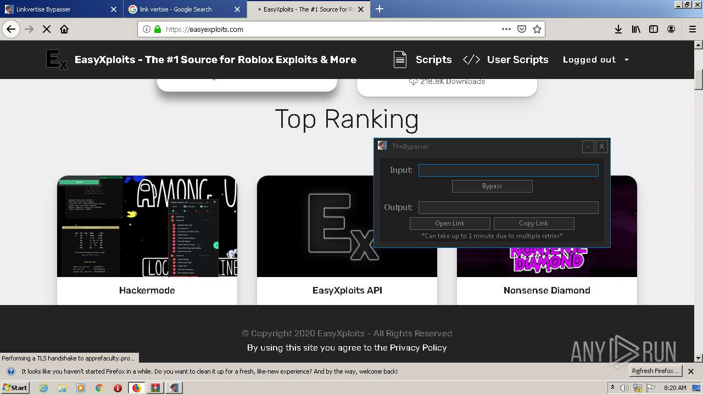Open the Hackermode script thumbnail
Viewport: 703px width, 395px height.
point(147,227)
